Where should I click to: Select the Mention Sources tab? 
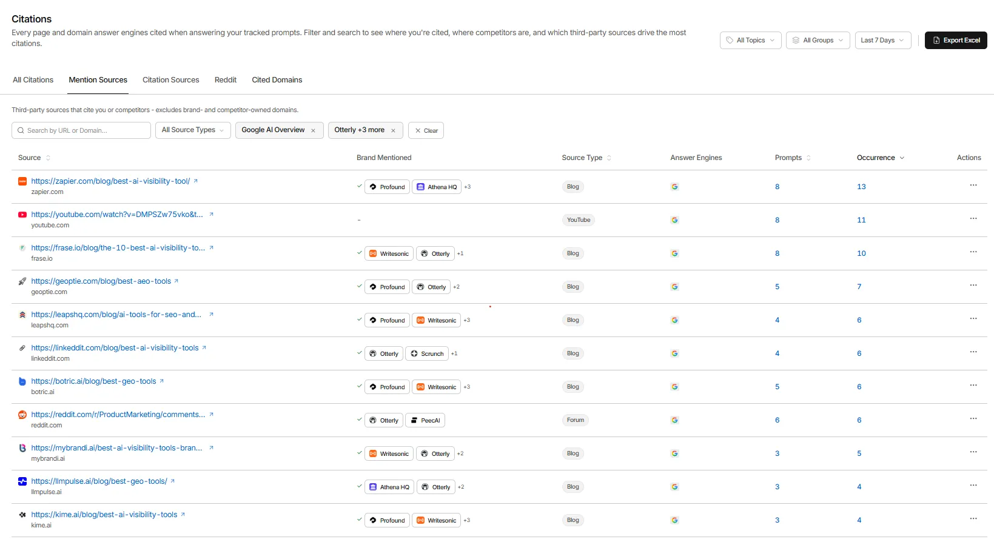[x=98, y=80]
